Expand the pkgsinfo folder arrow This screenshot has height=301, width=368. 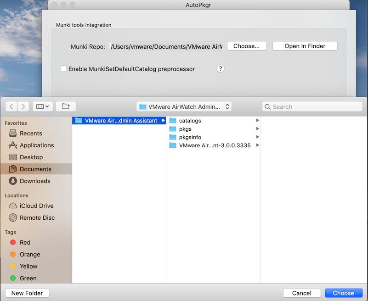click(x=258, y=137)
